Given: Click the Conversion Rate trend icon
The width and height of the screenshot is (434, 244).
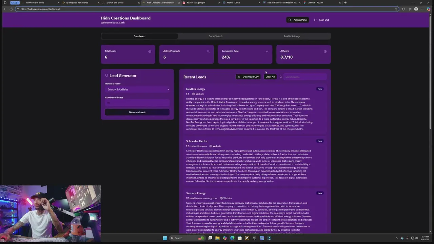Looking at the screenshot, I should point(267,52).
